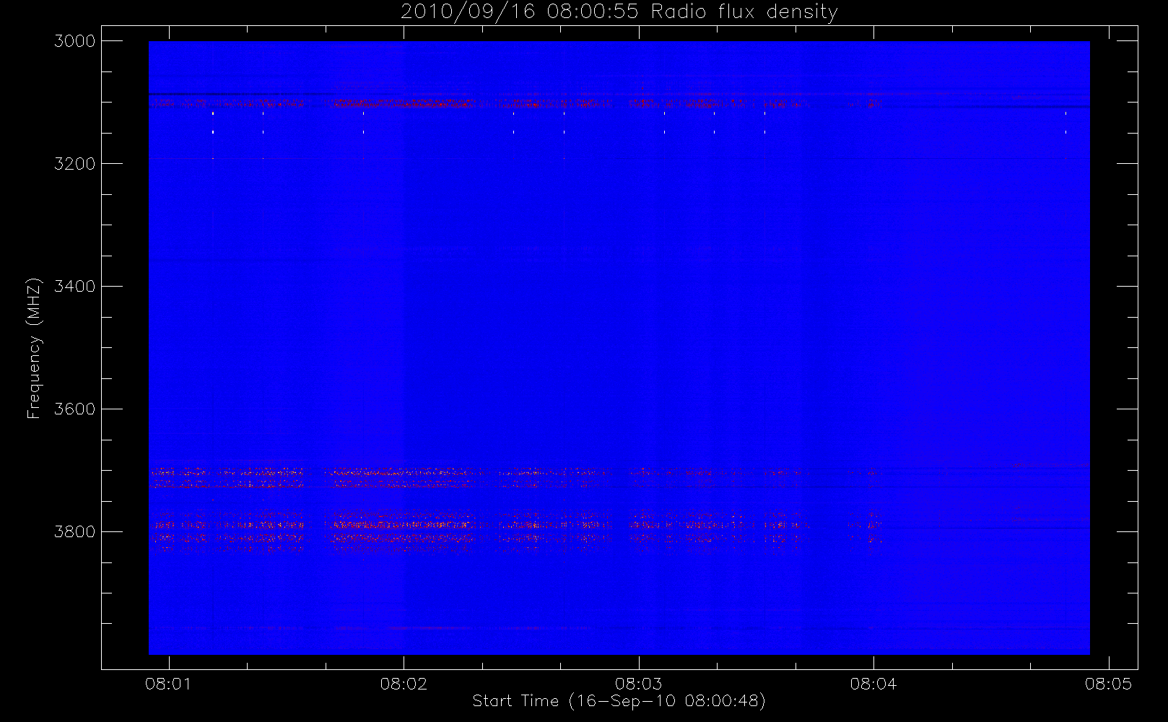
Task: Click the 3200 frequency tick label
Action: click(x=75, y=164)
